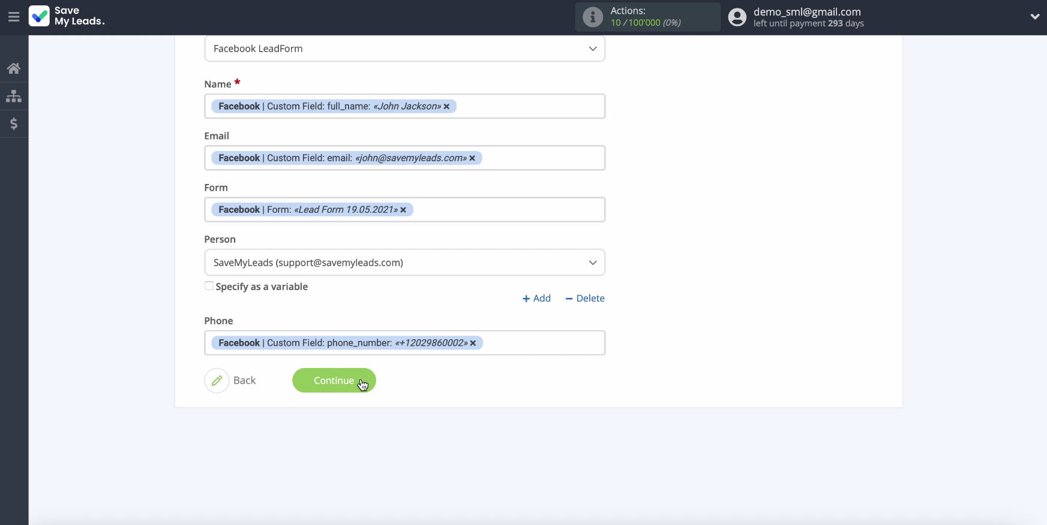Click into the Form input field
Screen dimensions: 1047x525
pos(404,210)
